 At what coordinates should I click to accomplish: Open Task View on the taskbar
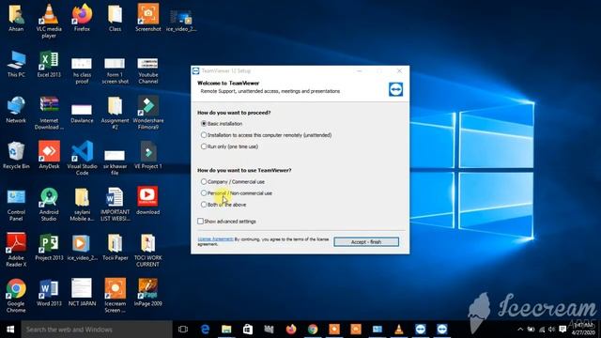pyautogui.click(x=183, y=330)
